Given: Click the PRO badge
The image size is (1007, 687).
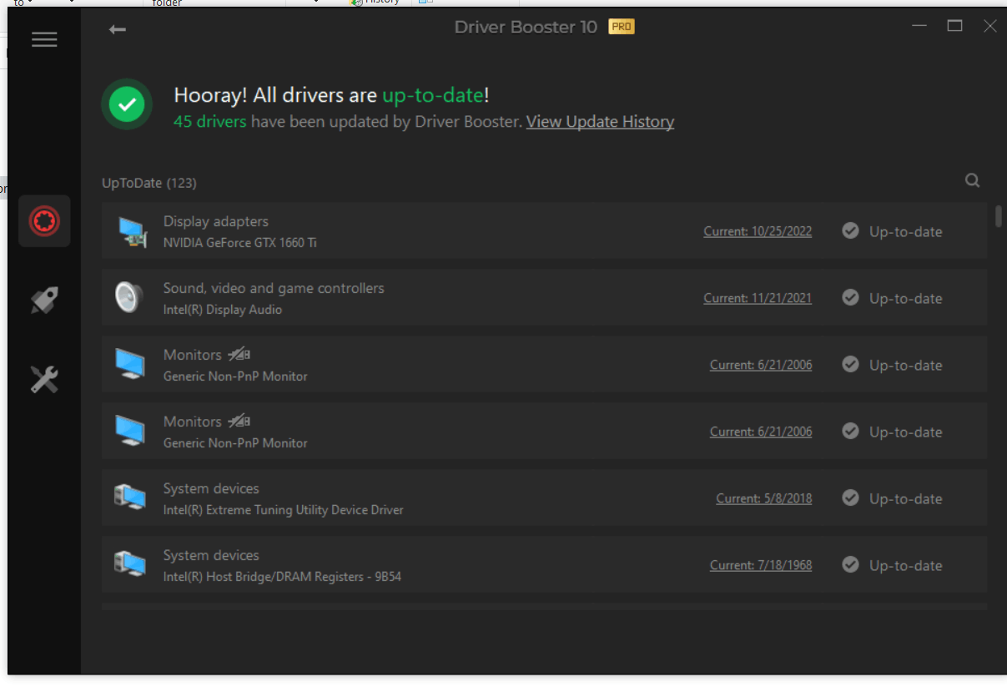Looking at the screenshot, I should tap(622, 27).
